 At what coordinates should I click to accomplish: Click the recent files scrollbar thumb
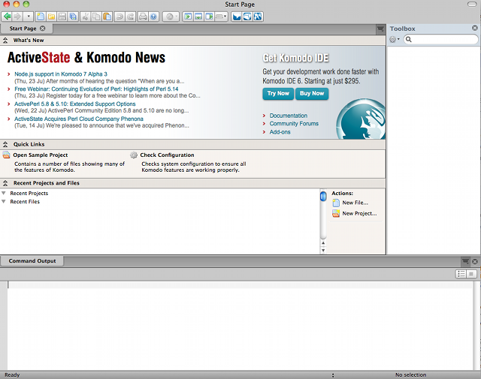[x=323, y=196]
